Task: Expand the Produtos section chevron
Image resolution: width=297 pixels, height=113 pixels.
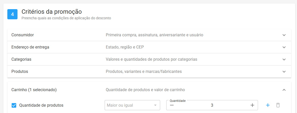Action: point(284,72)
